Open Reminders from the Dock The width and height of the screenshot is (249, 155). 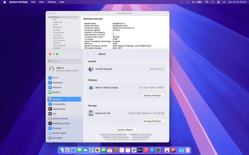click(x=122, y=150)
